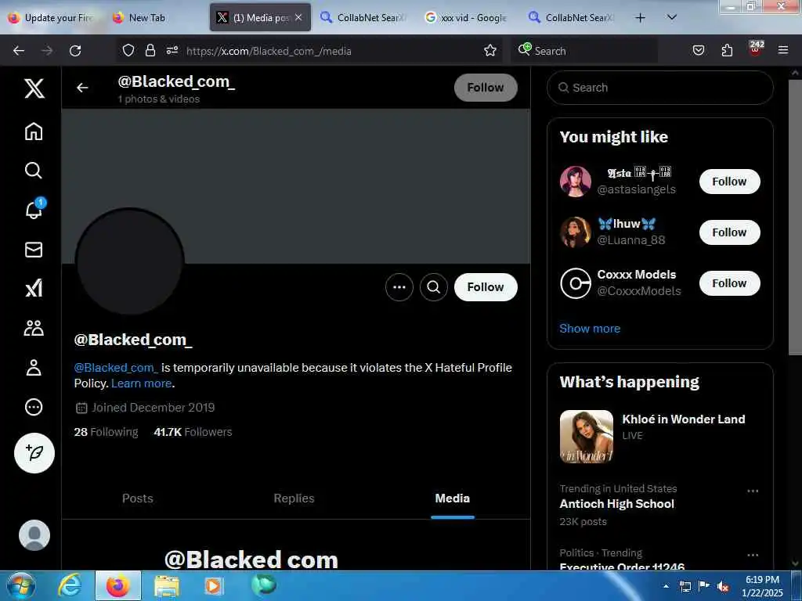
Task: Open Khloé in Wonder Land thumbnail
Action: click(587, 437)
